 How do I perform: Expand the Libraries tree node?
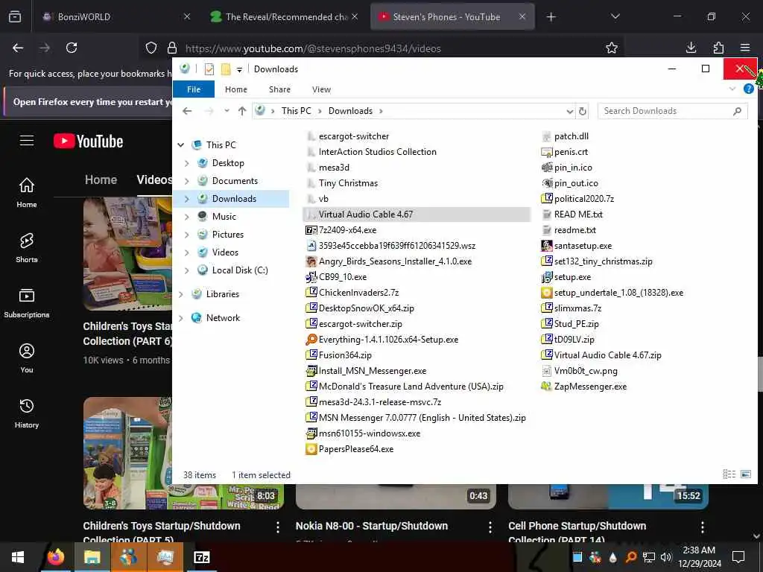point(181,294)
